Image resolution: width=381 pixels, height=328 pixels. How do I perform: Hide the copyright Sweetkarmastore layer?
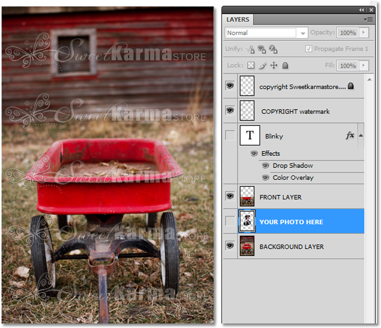coord(230,86)
